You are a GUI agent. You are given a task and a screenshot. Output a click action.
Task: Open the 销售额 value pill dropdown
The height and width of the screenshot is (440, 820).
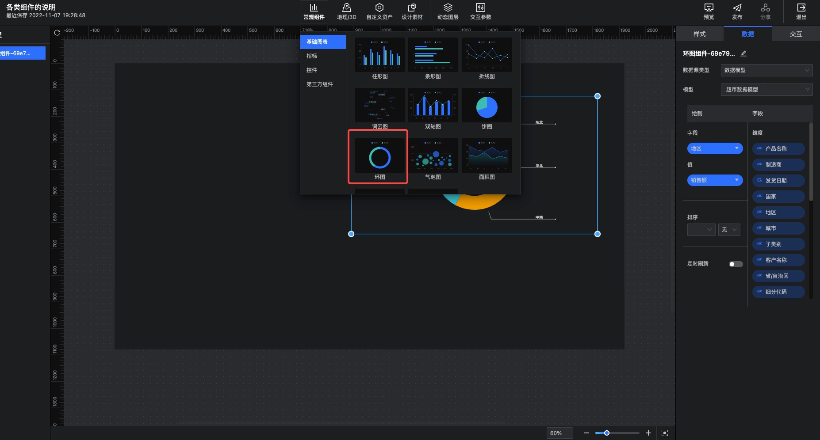715,180
